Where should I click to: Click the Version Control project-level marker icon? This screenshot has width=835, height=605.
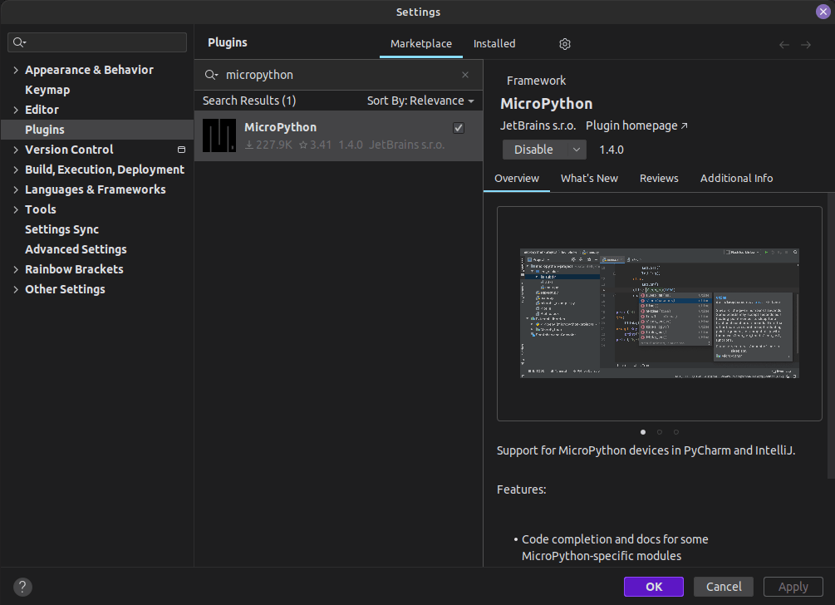(182, 150)
